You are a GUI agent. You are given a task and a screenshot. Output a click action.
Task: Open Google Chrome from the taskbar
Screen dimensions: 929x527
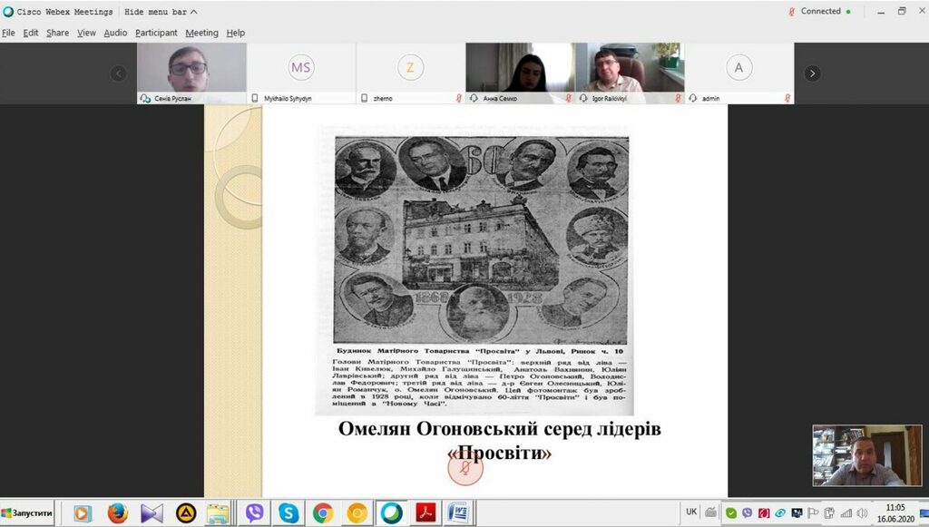pyautogui.click(x=322, y=512)
